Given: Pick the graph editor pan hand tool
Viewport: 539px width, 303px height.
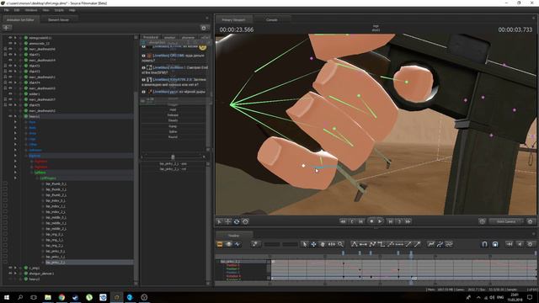Looking at the screenshot, I should tap(323, 244).
